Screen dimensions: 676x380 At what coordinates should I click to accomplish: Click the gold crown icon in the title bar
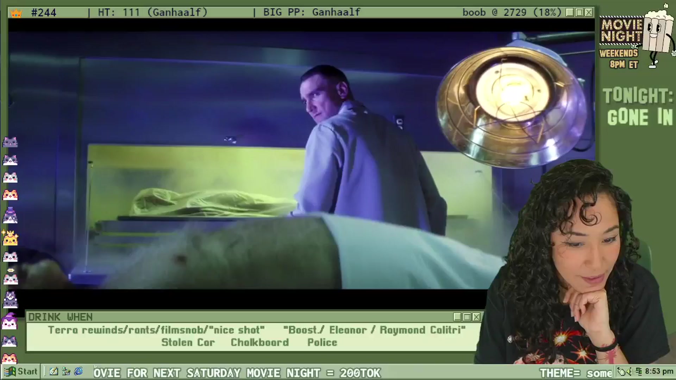coord(16,13)
